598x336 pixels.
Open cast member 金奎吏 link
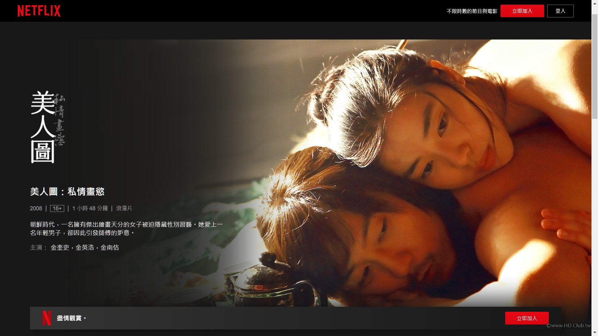coord(60,248)
